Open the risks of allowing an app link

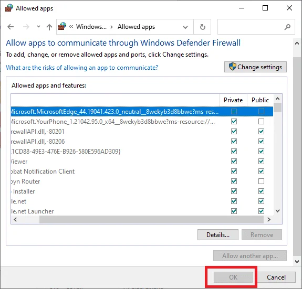tap(82, 68)
